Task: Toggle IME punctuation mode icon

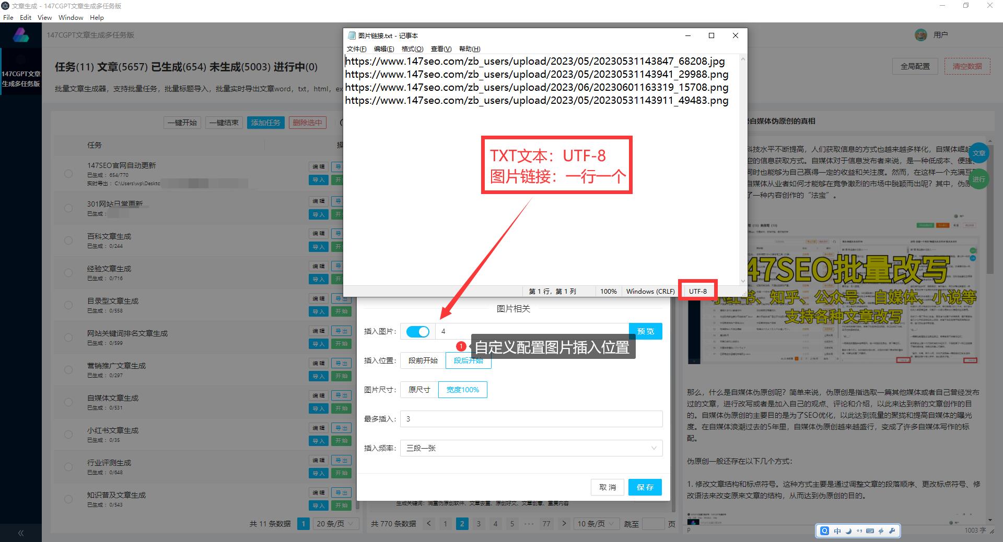Action: tap(859, 531)
